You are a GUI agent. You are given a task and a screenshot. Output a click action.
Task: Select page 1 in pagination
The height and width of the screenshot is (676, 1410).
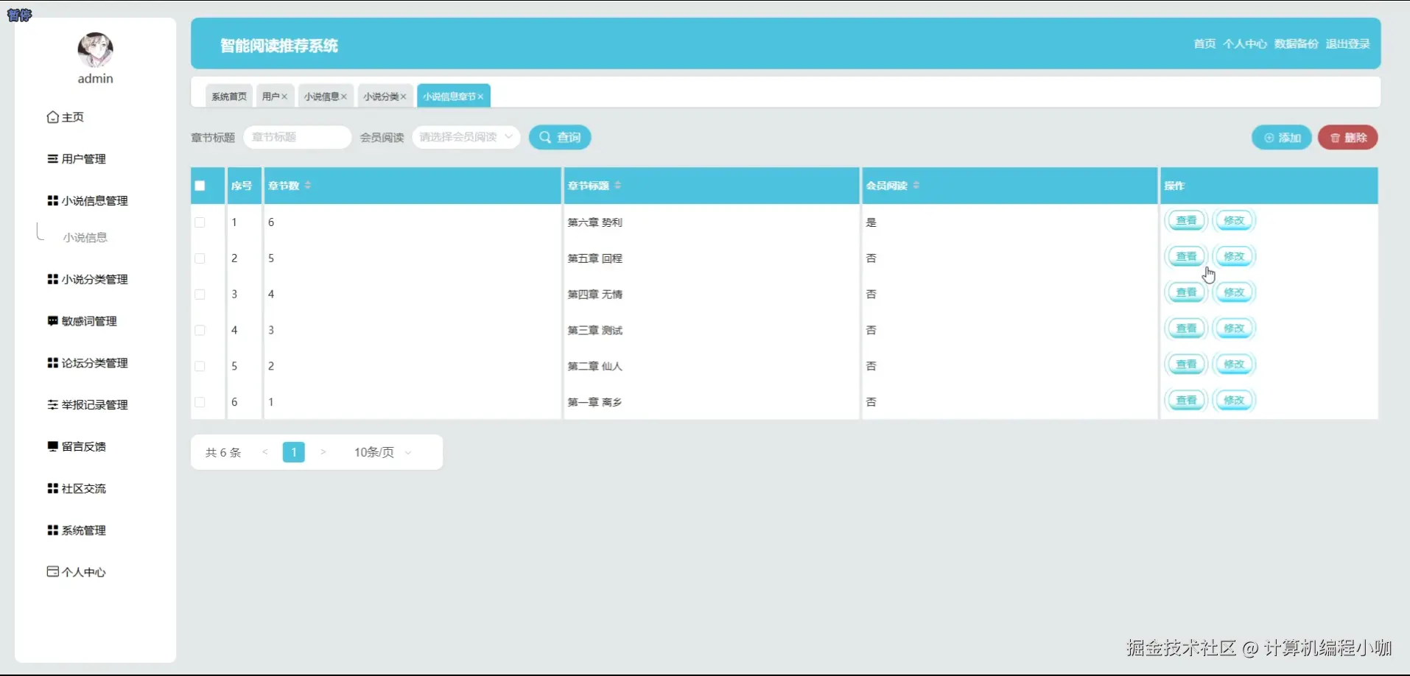(x=294, y=452)
